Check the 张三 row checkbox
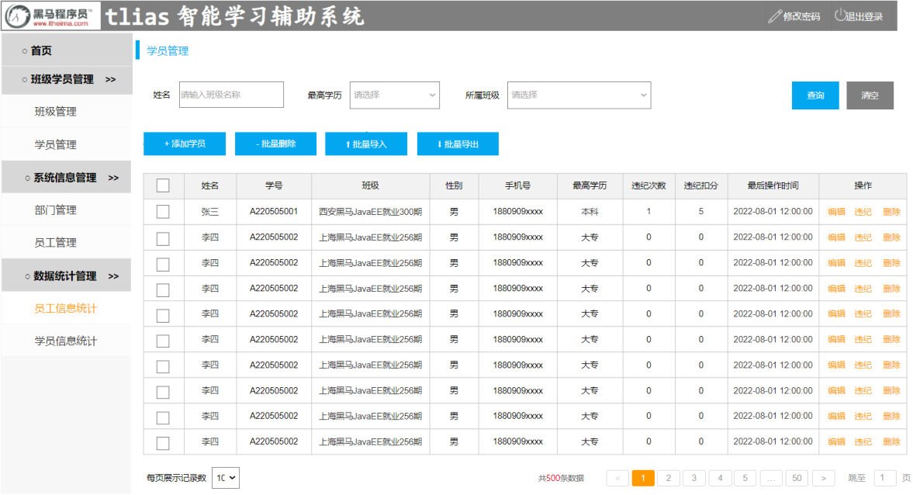The image size is (913, 495). tap(163, 211)
